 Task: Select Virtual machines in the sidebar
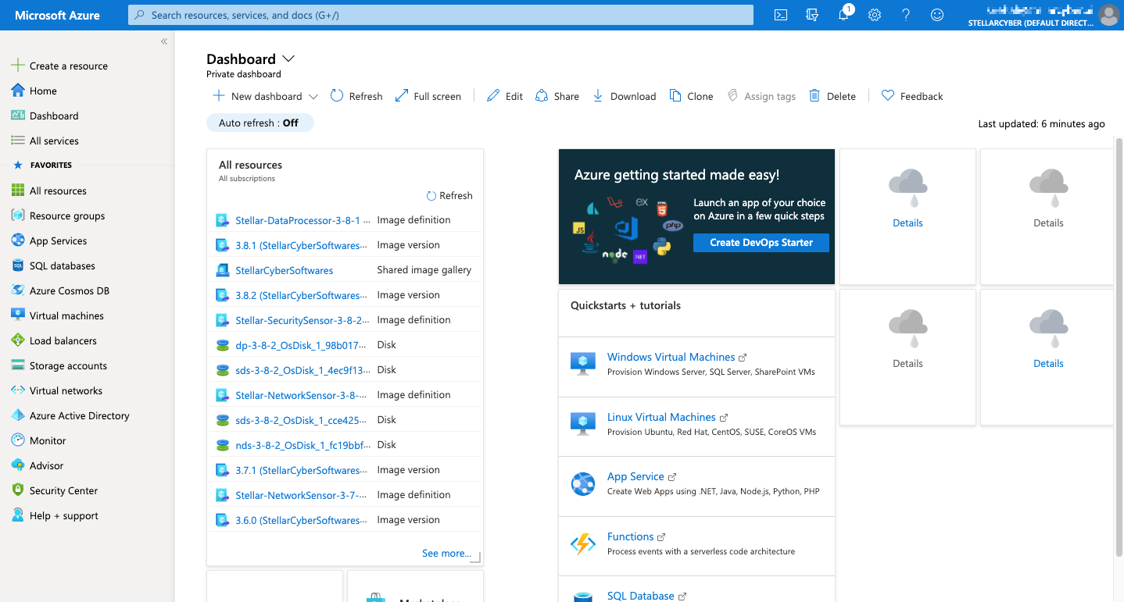click(66, 315)
